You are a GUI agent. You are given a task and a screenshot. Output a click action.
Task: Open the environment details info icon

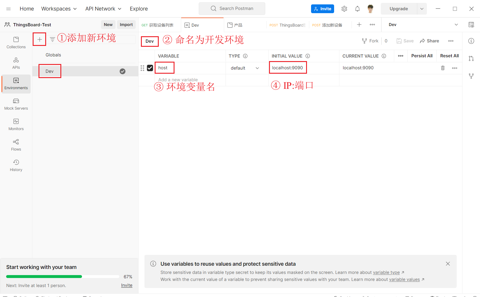[471, 41]
